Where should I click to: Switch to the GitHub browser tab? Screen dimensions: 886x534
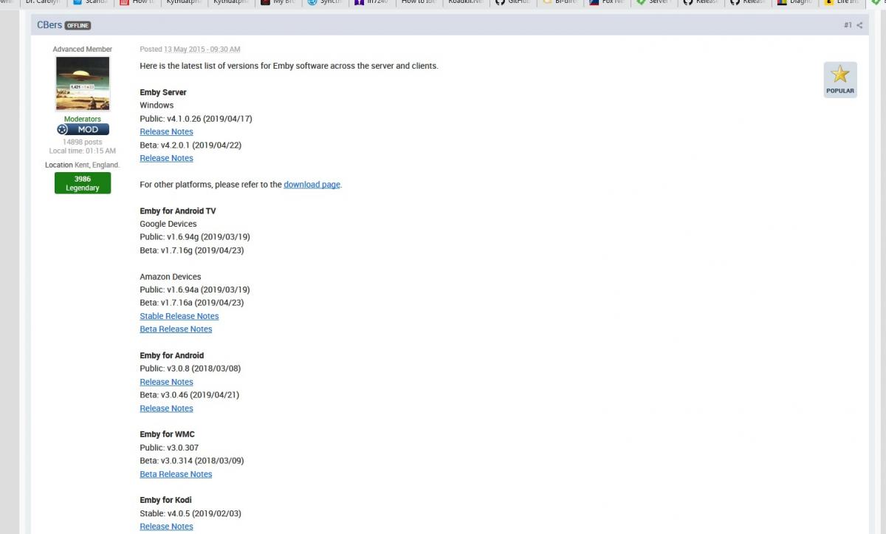(512, 3)
